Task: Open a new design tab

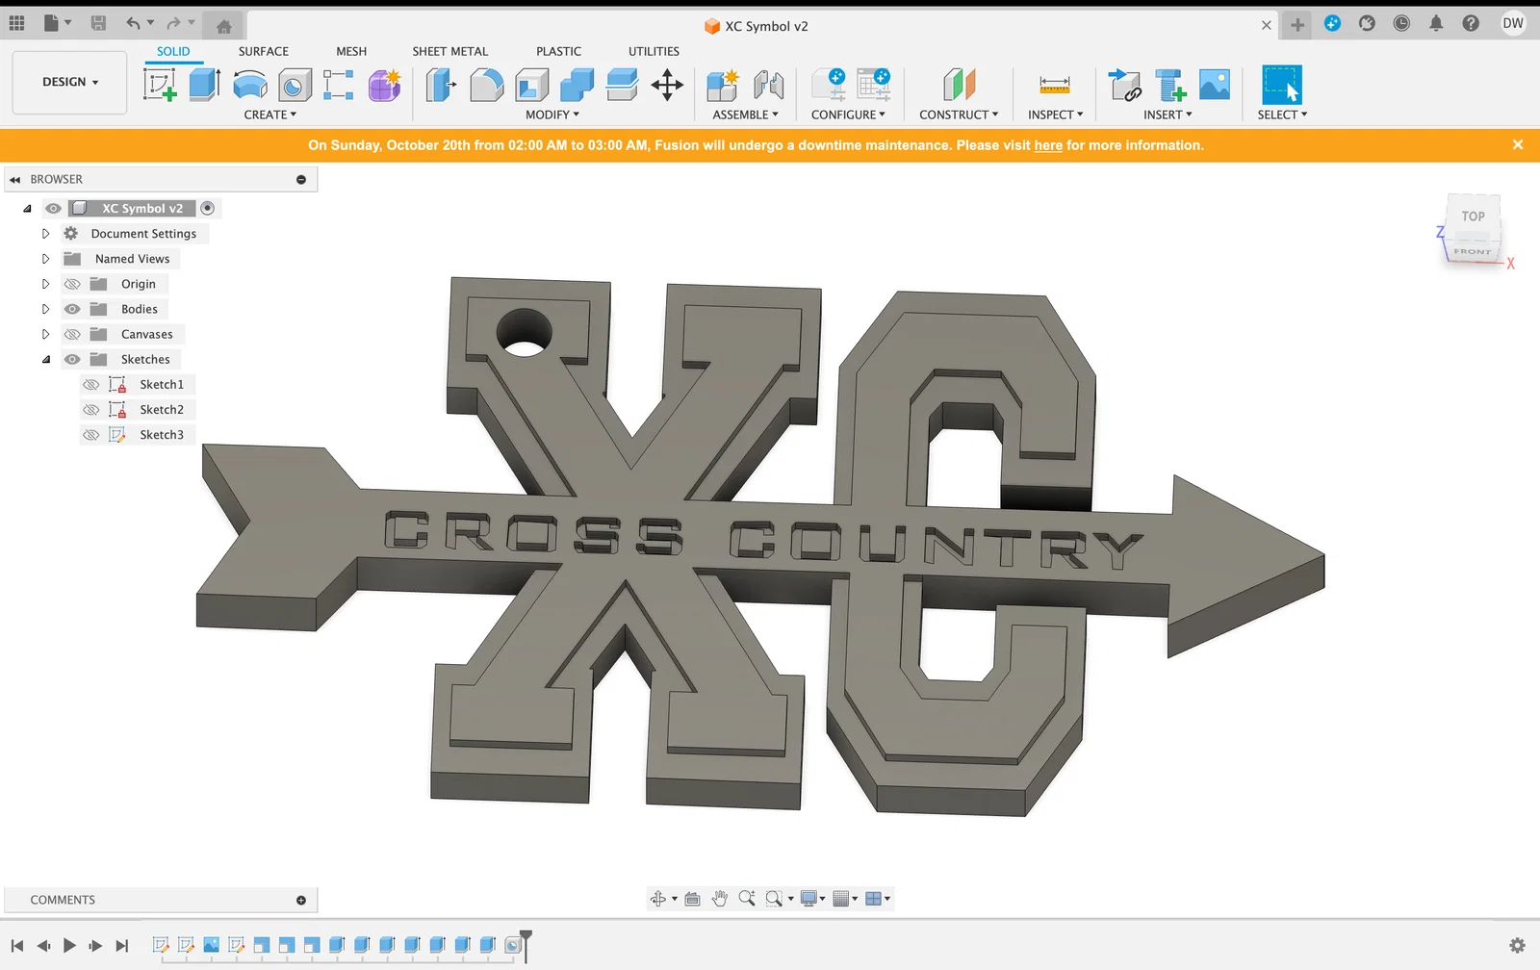Action: [1297, 25]
